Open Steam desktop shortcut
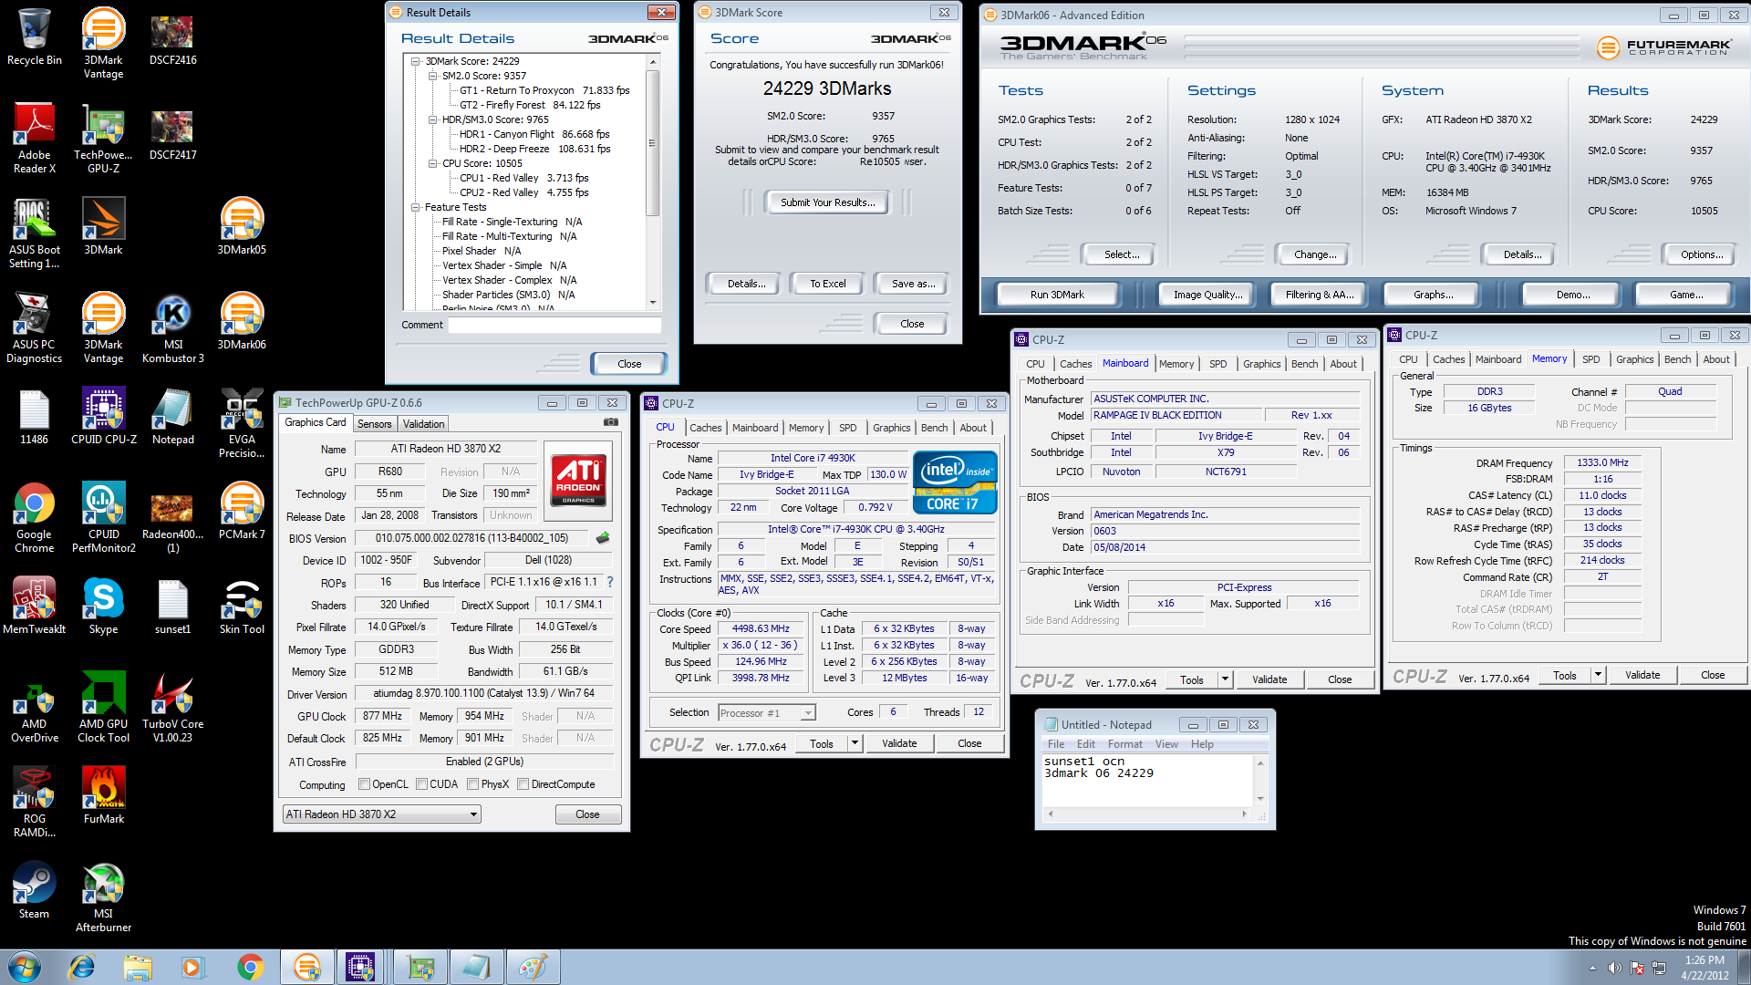 click(35, 890)
